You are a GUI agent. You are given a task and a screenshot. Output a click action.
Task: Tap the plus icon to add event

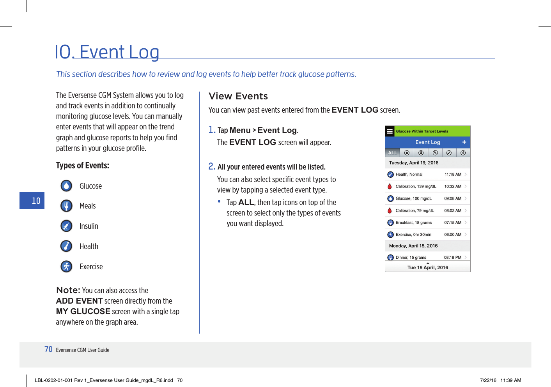(464, 142)
